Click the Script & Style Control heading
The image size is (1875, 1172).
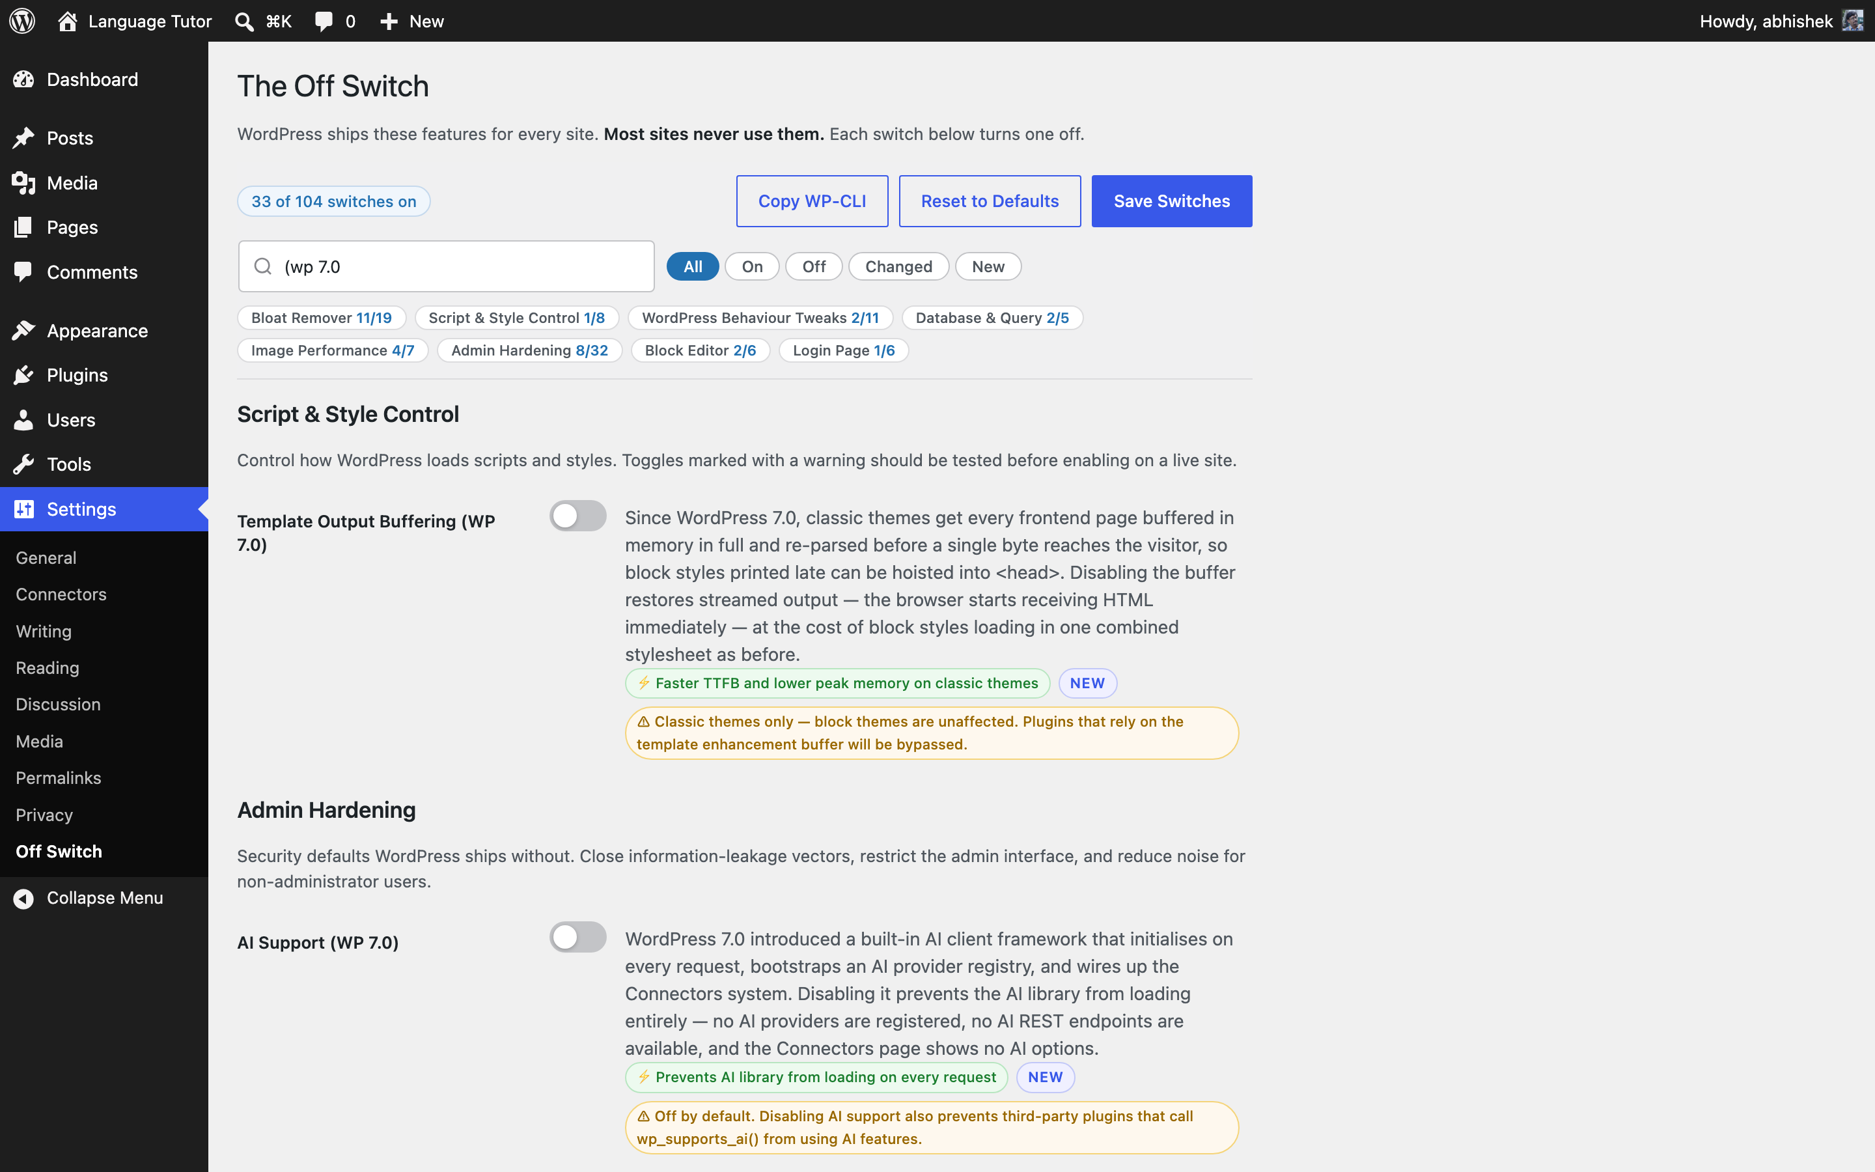click(x=348, y=415)
